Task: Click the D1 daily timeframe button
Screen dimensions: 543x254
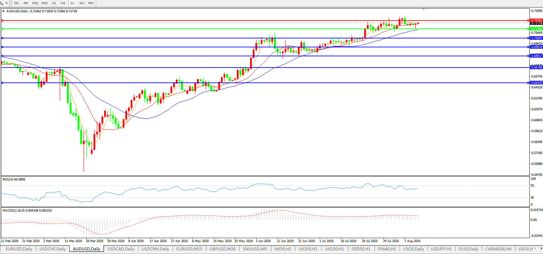Action: 72,3
